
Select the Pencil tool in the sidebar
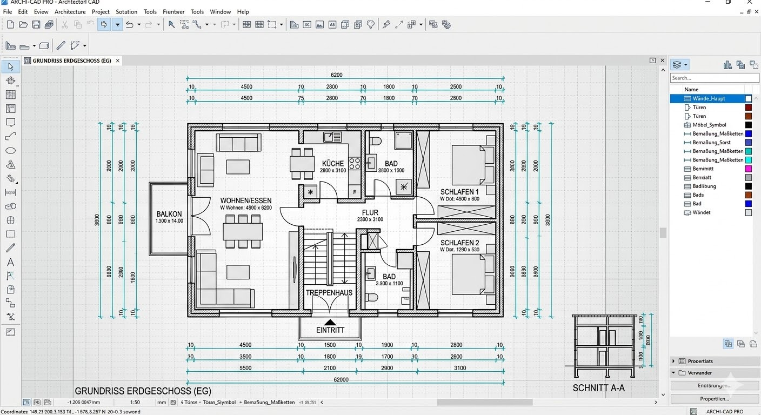coord(10,247)
